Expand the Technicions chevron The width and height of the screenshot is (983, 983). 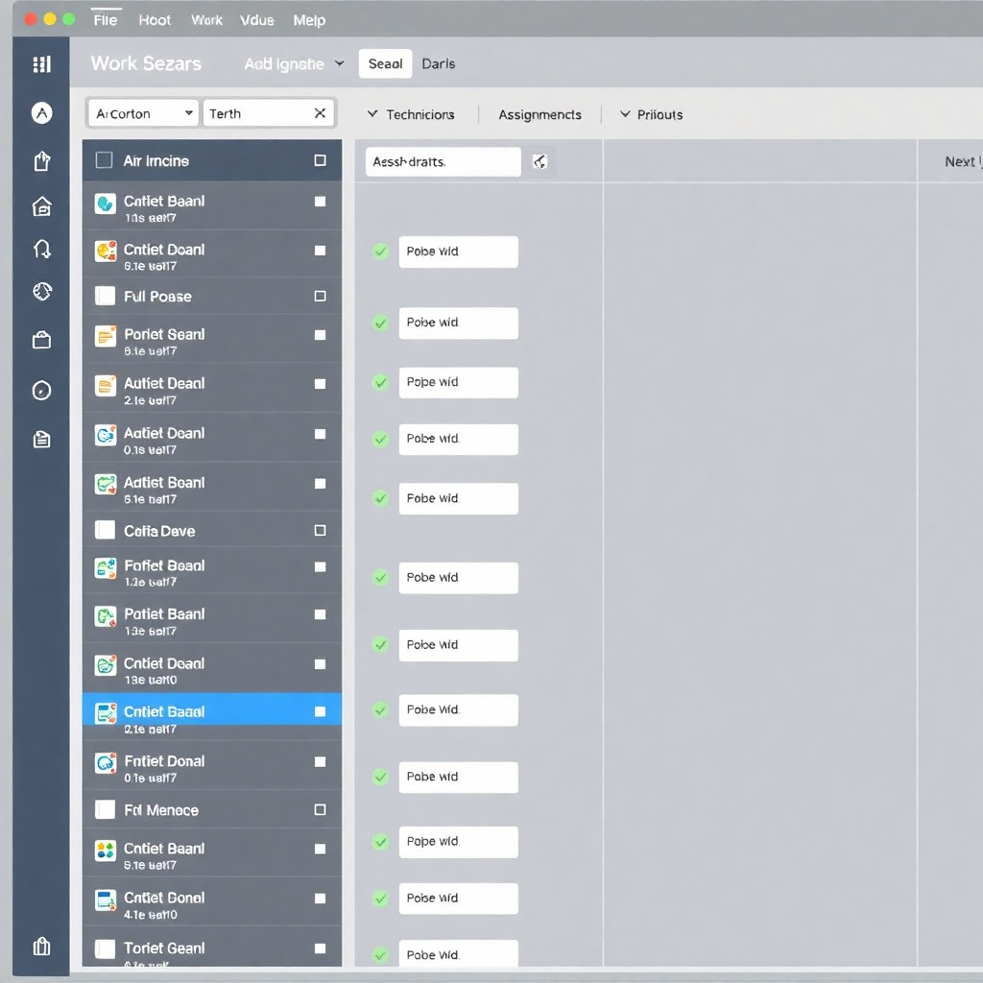(x=372, y=114)
